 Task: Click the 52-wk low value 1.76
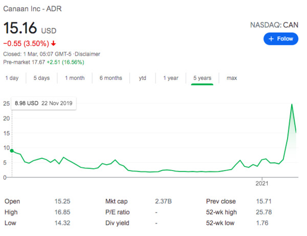tap(262, 223)
